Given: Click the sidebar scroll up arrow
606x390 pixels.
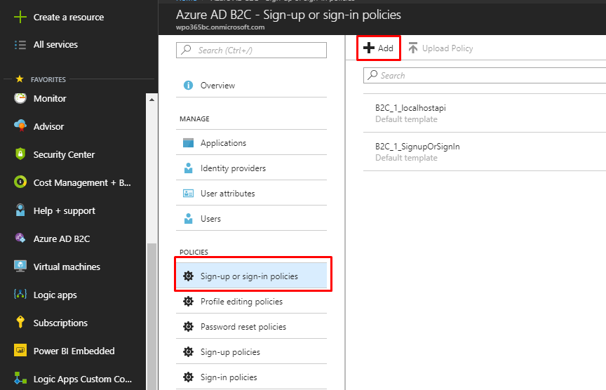Looking at the screenshot, I should click(x=152, y=100).
